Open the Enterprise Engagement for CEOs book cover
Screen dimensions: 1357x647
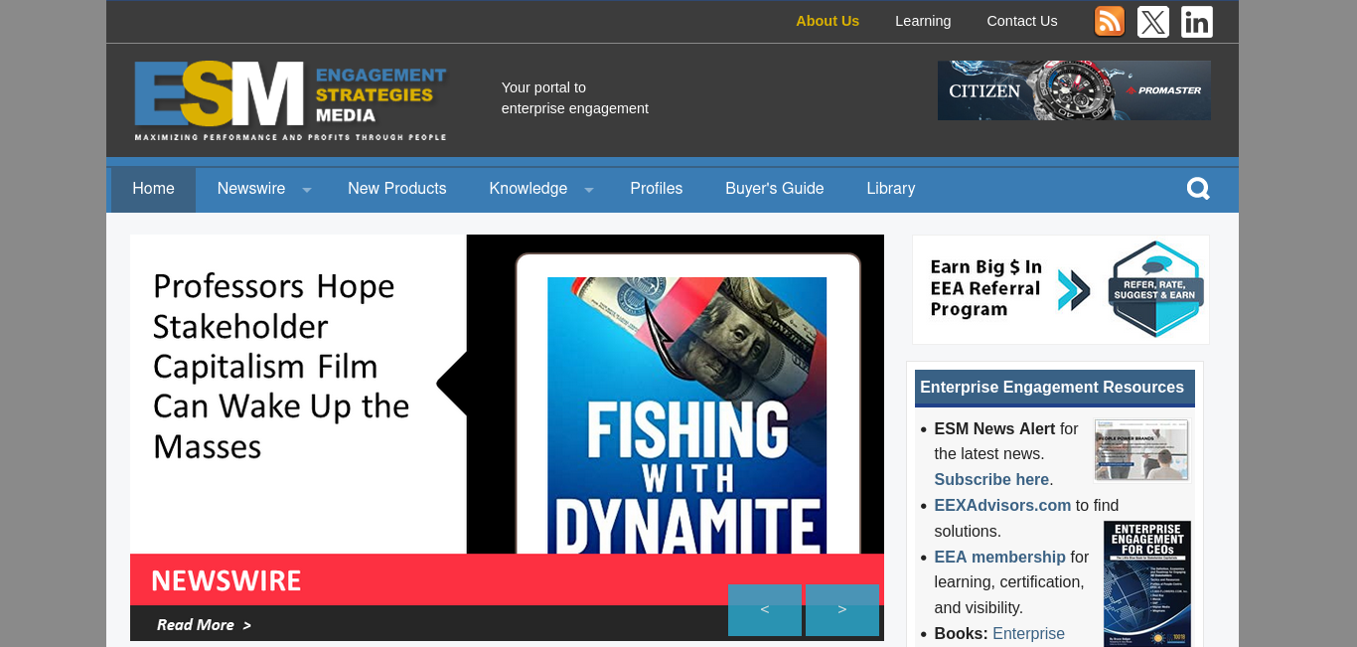pos(1147,583)
